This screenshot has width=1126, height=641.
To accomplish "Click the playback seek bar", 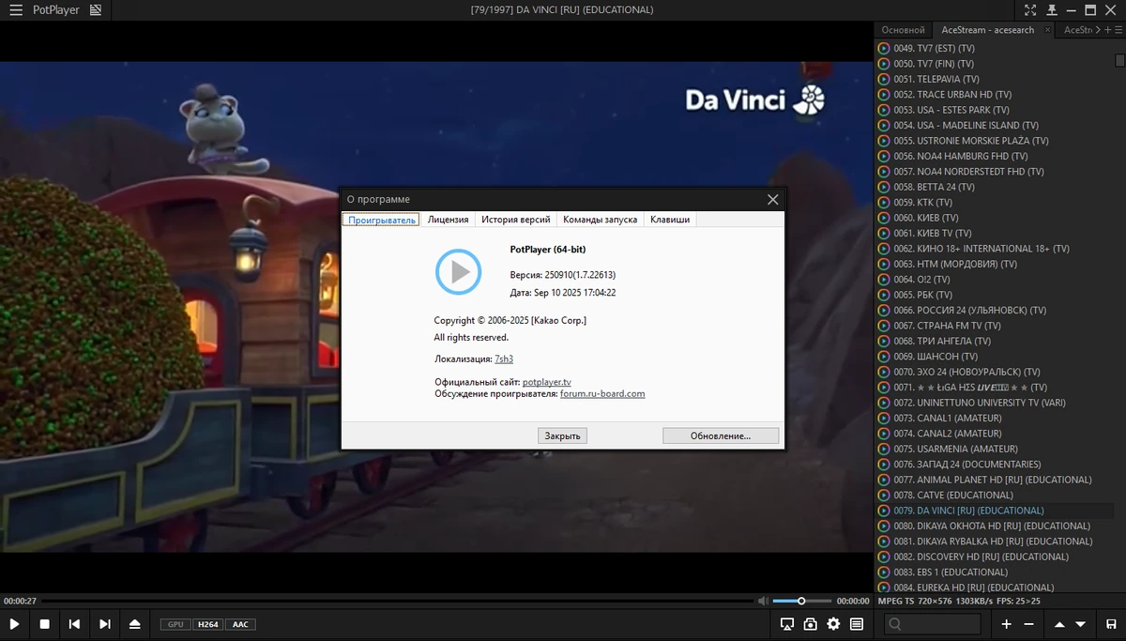I will coord(397,601).
